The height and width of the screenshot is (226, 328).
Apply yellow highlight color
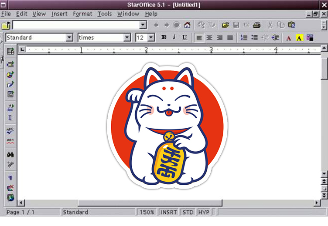(x=299, y=38)
